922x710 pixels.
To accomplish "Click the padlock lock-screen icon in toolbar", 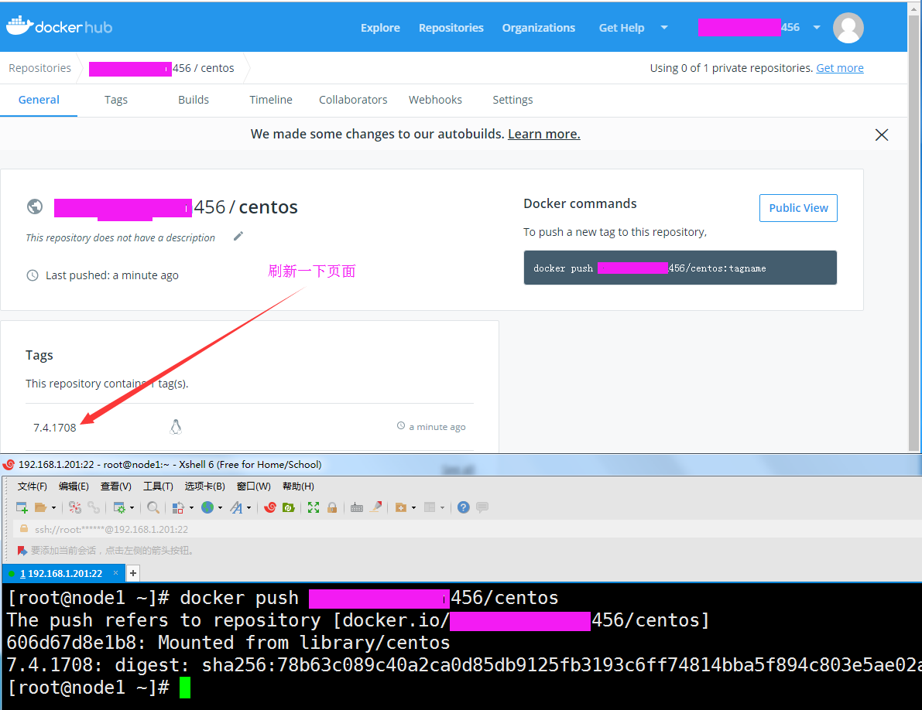I will click(332, 507).
